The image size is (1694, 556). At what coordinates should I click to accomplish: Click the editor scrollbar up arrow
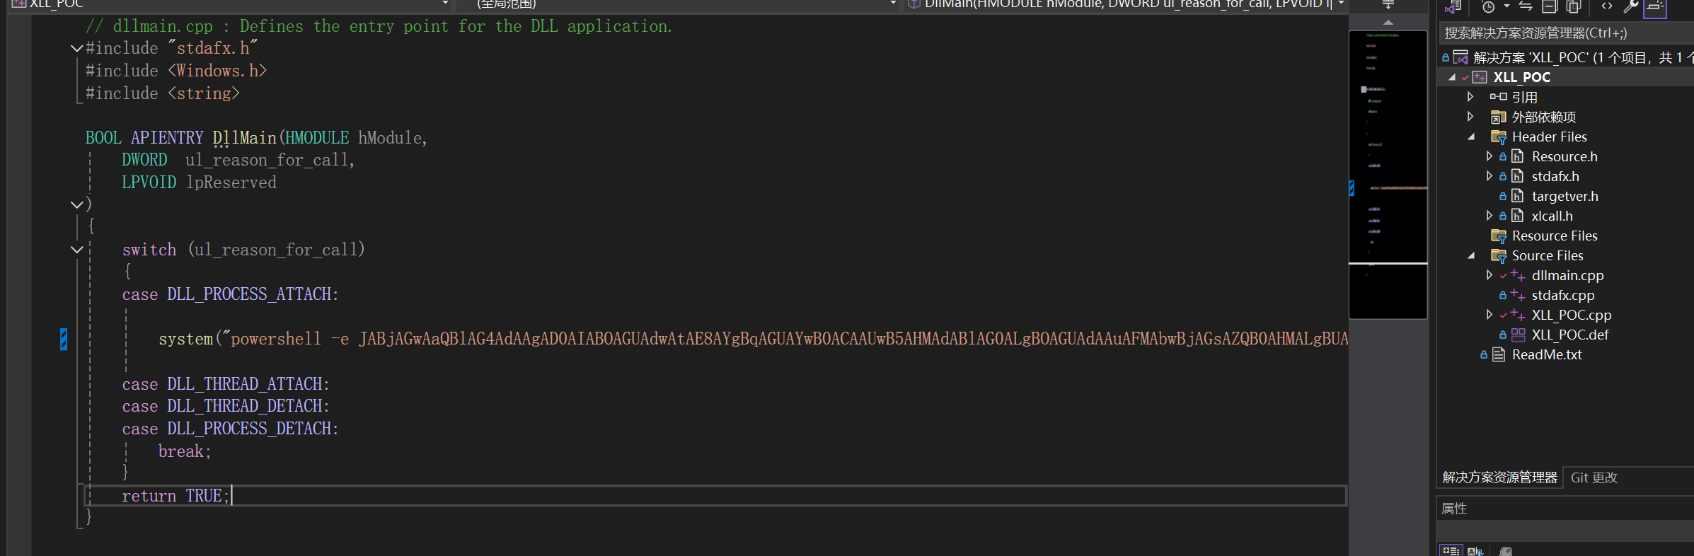pos(1388,23)
